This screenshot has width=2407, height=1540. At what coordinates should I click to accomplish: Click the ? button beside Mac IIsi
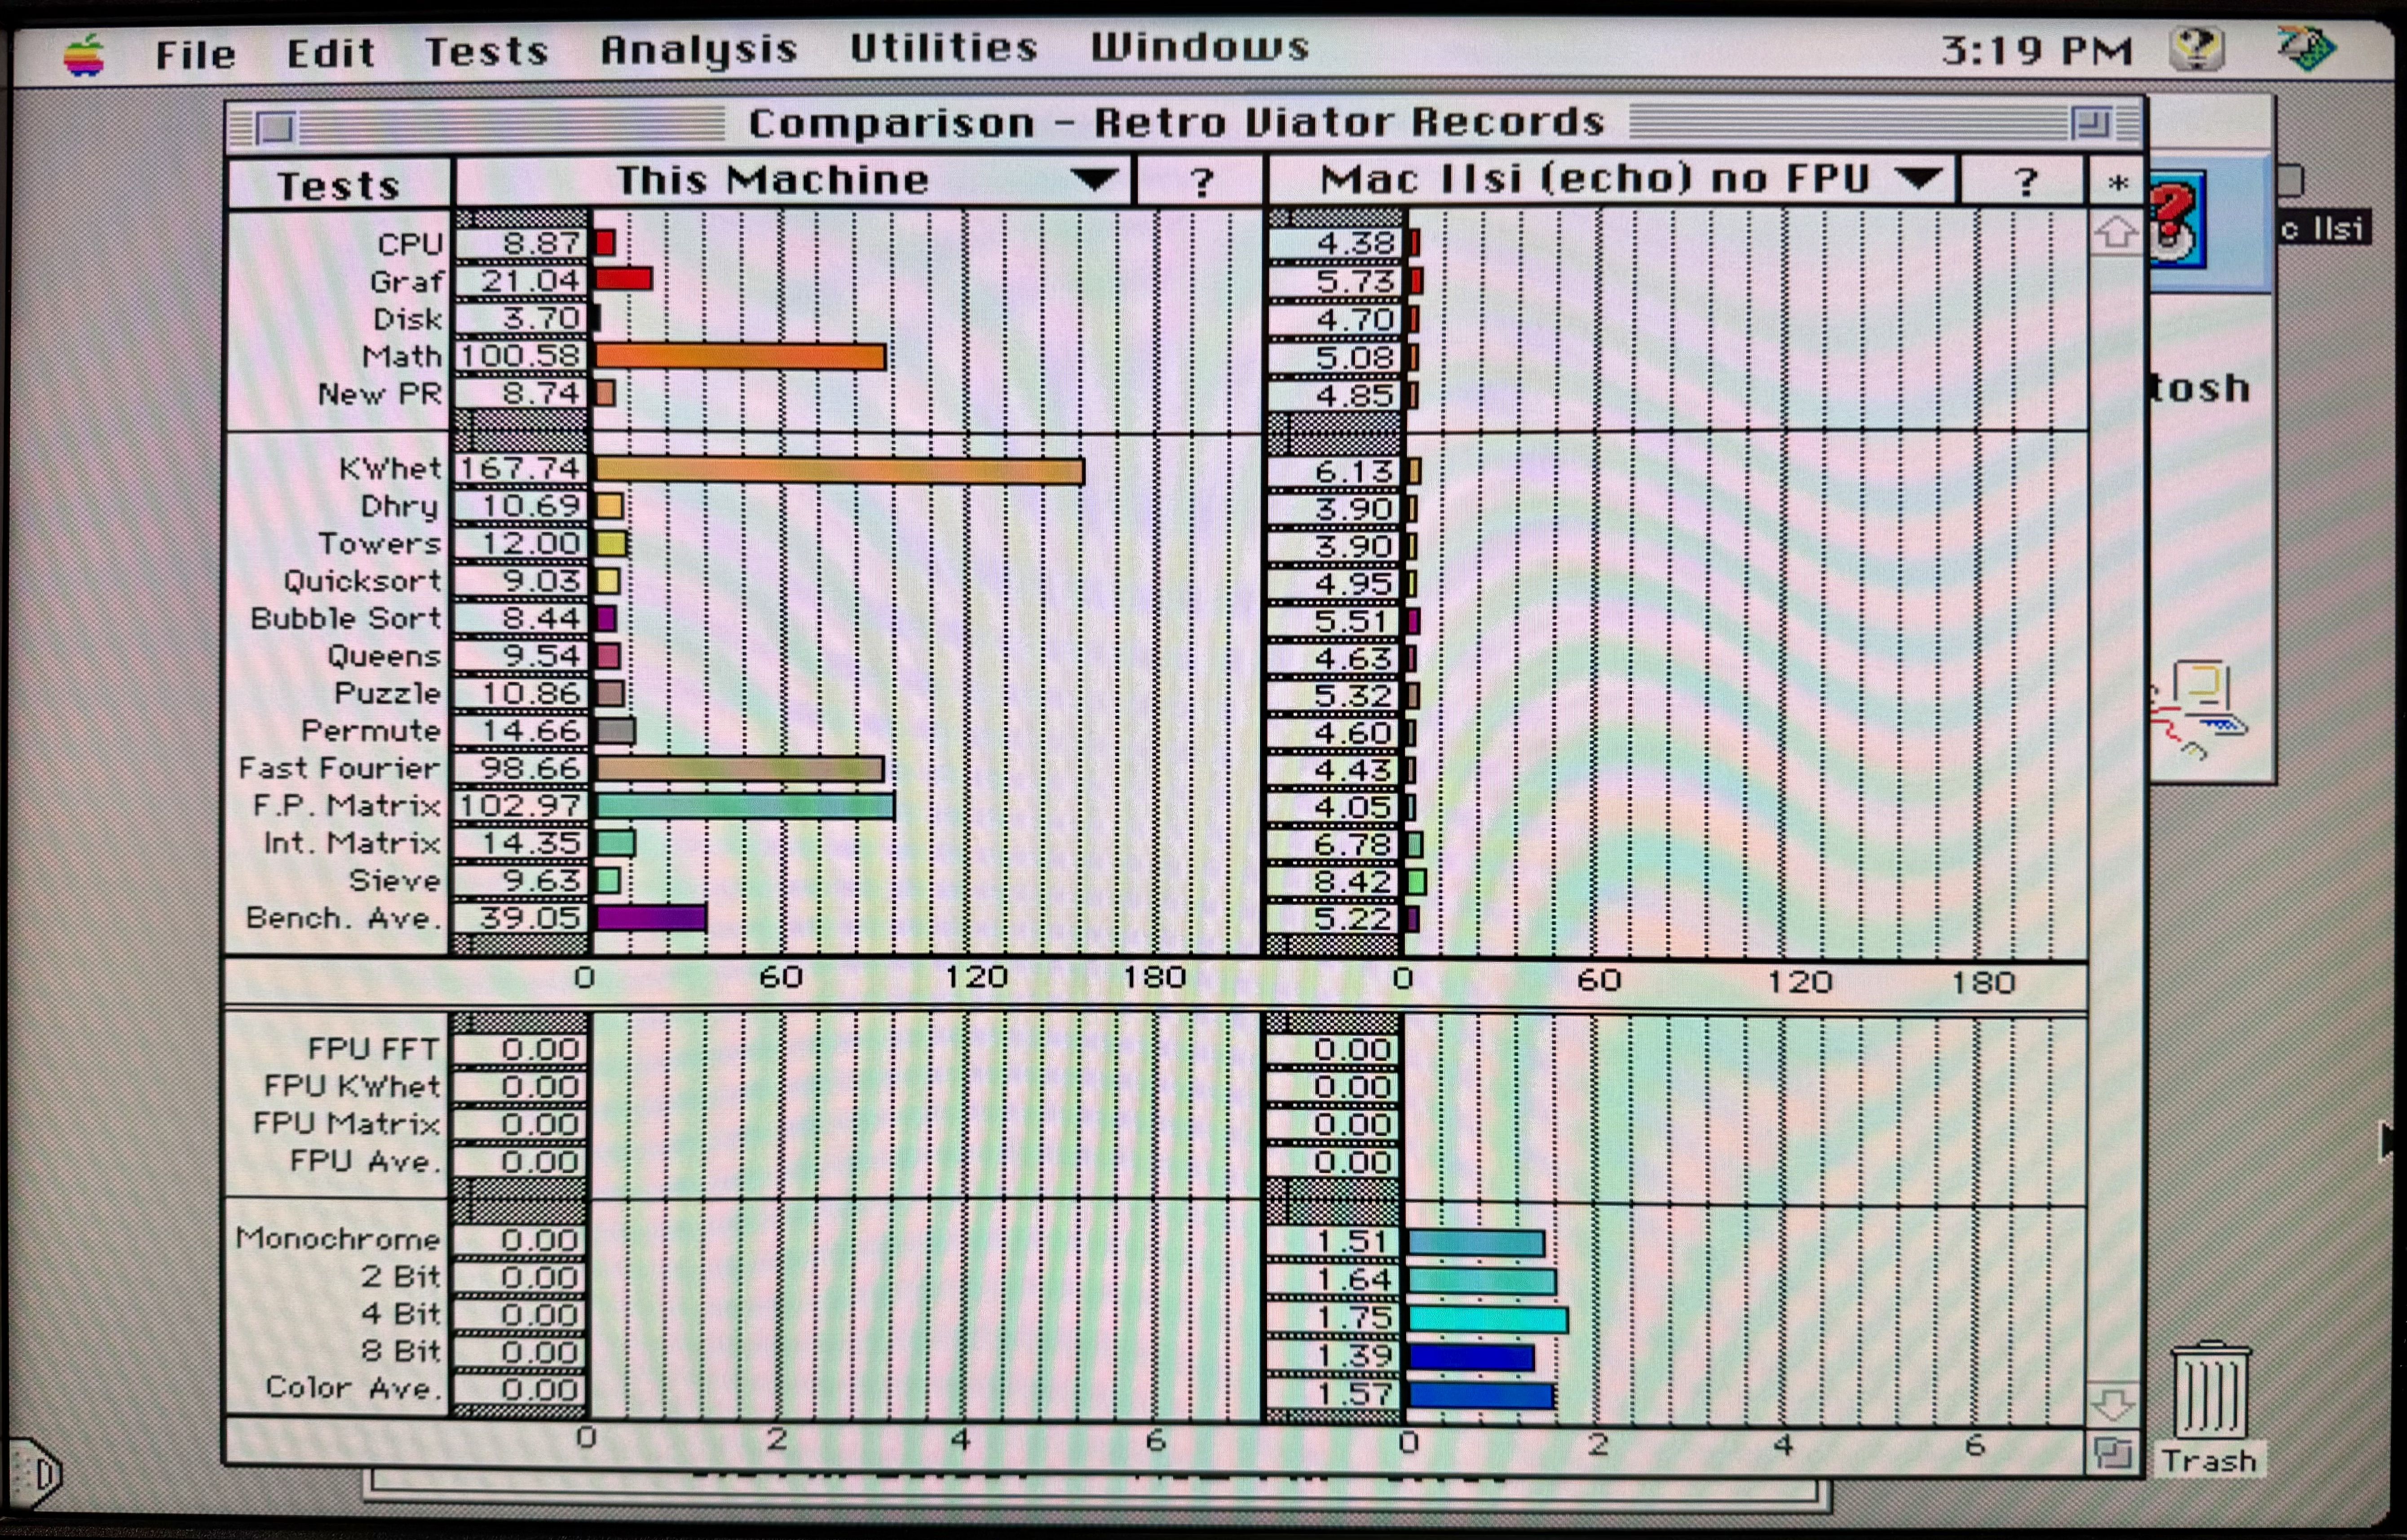pyautogui.click(x=2024, y=182)
